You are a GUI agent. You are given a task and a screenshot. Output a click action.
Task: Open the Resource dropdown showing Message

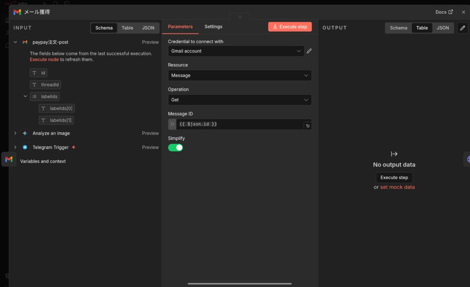coord(239,76)
